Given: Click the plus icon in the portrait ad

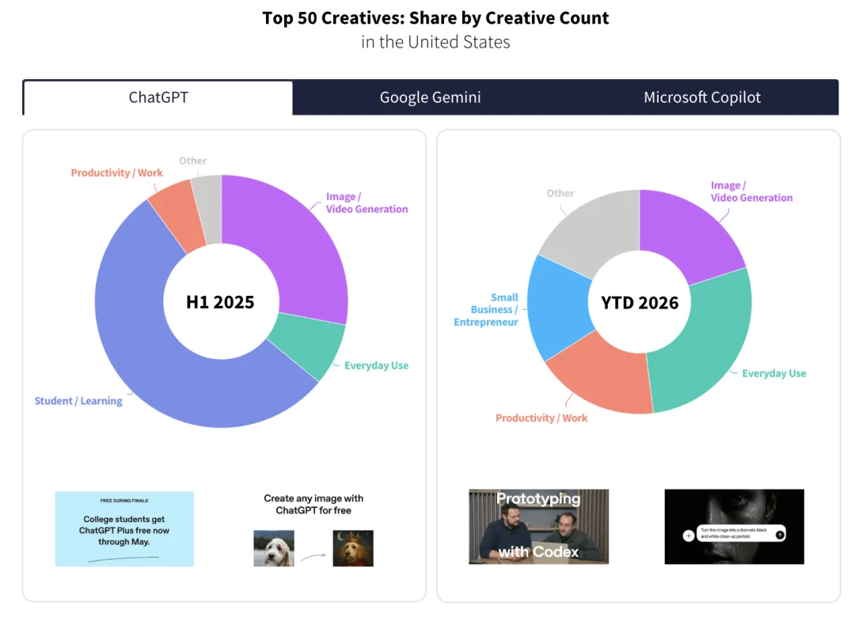Looking at the screenshot, I should pos(688,535).
